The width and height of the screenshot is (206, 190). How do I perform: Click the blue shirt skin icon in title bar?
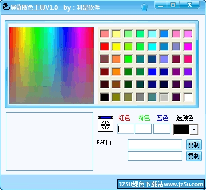[144, 7]
